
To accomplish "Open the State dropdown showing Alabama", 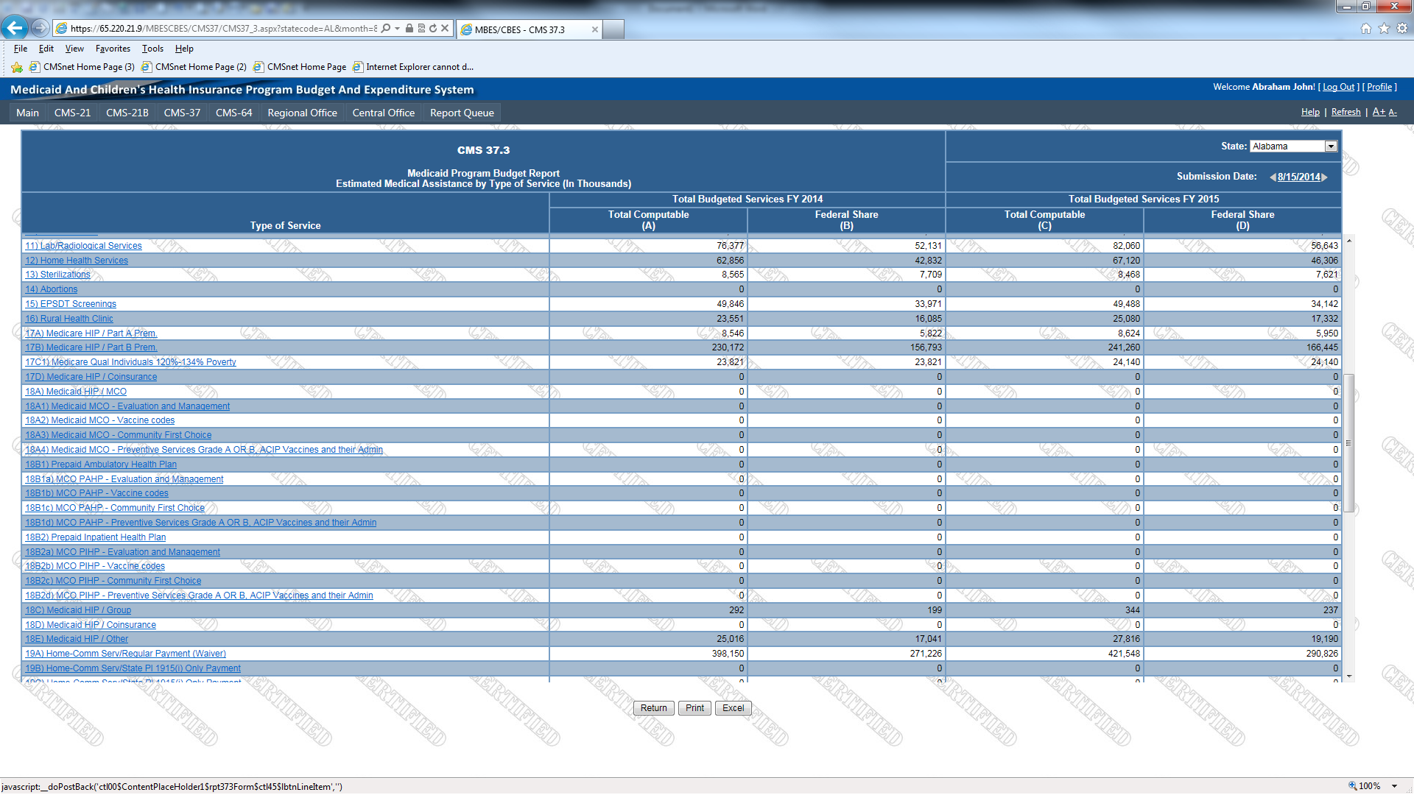I will (1331, 146).
